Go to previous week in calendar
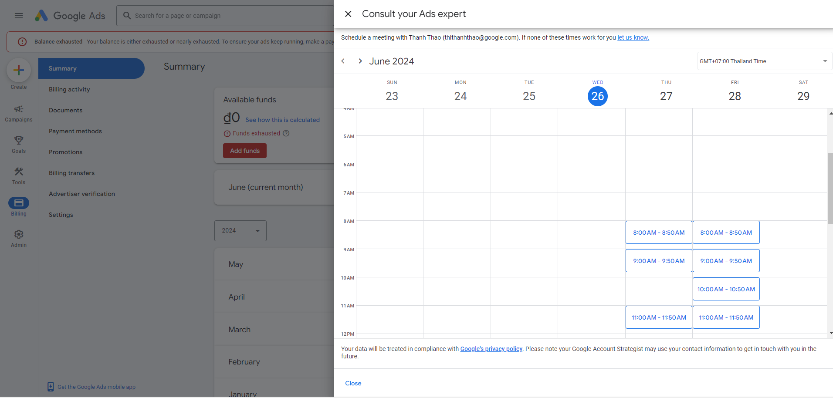Screen dimensions: 833x398 343,61
